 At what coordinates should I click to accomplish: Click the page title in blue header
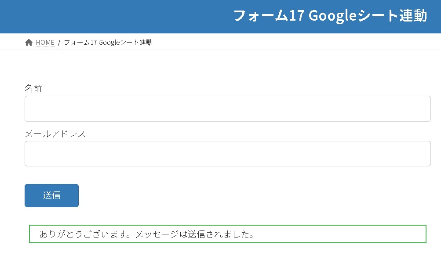coord(330,16)
